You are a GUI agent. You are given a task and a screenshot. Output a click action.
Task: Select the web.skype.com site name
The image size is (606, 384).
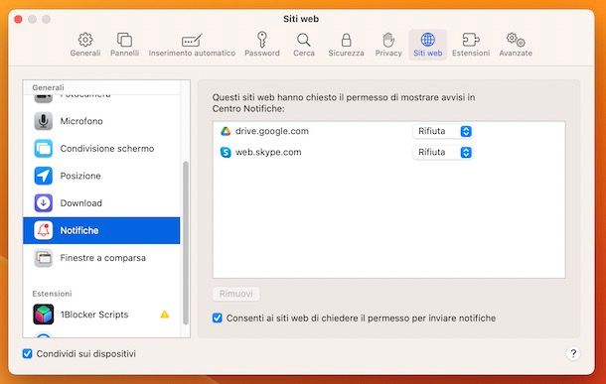(x=268, y=153)
